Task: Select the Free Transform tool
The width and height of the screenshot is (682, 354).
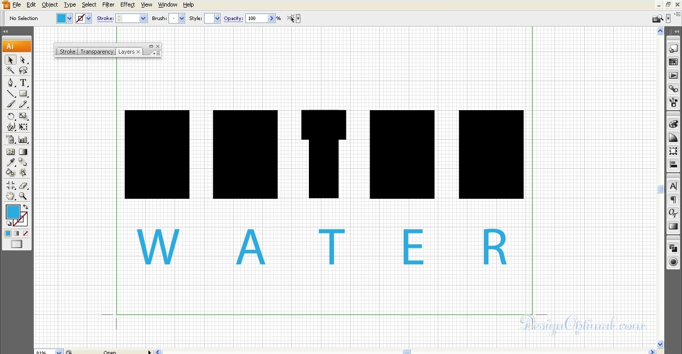Action: point(23,127)
